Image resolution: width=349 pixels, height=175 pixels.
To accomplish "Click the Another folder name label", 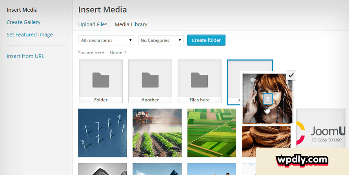I will (x=150, y=100).
